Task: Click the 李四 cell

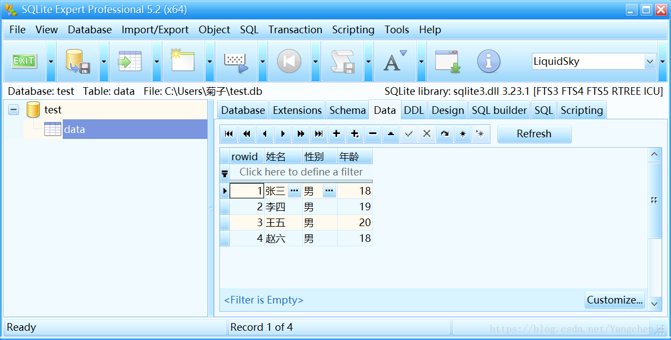Action: click(x=283, y=207)
